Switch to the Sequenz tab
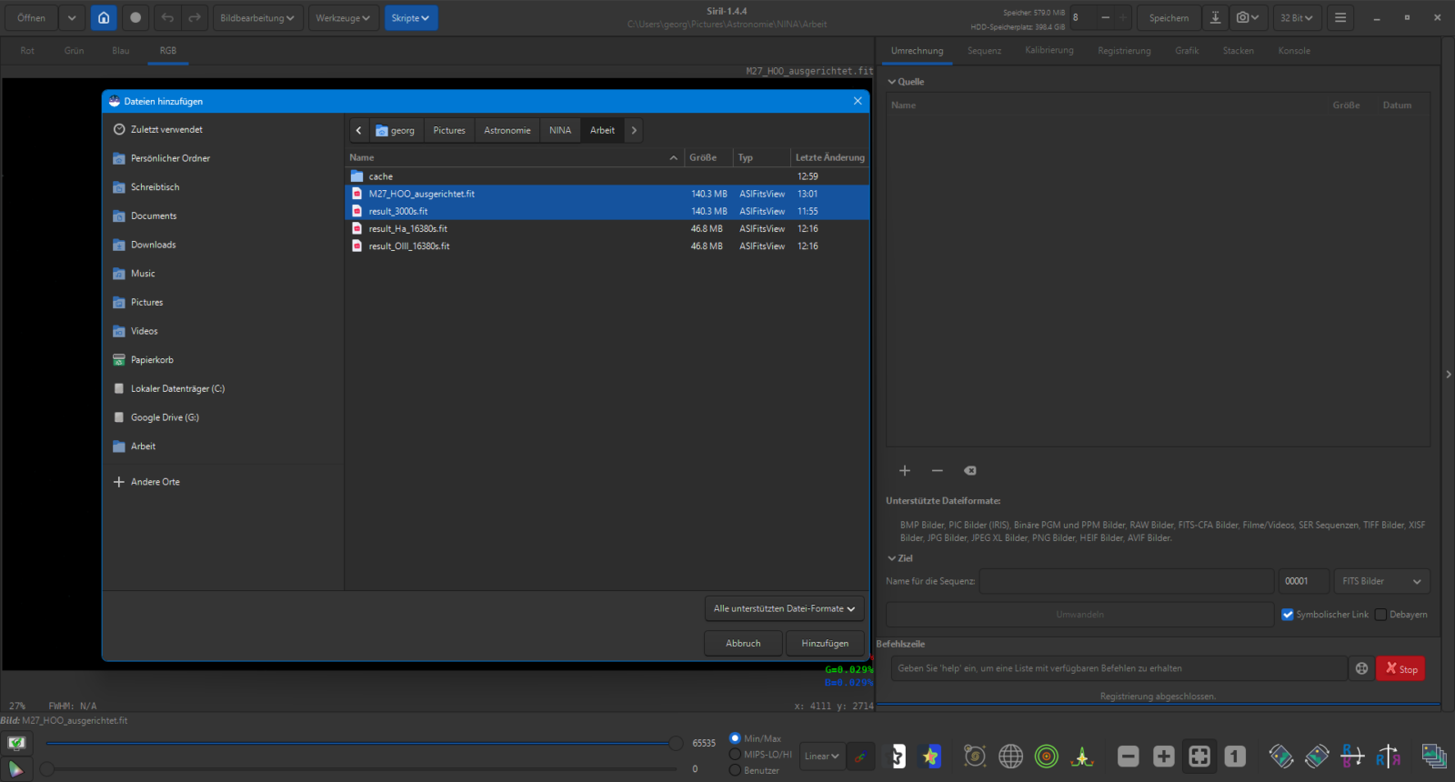 click(x=984, y=51)
